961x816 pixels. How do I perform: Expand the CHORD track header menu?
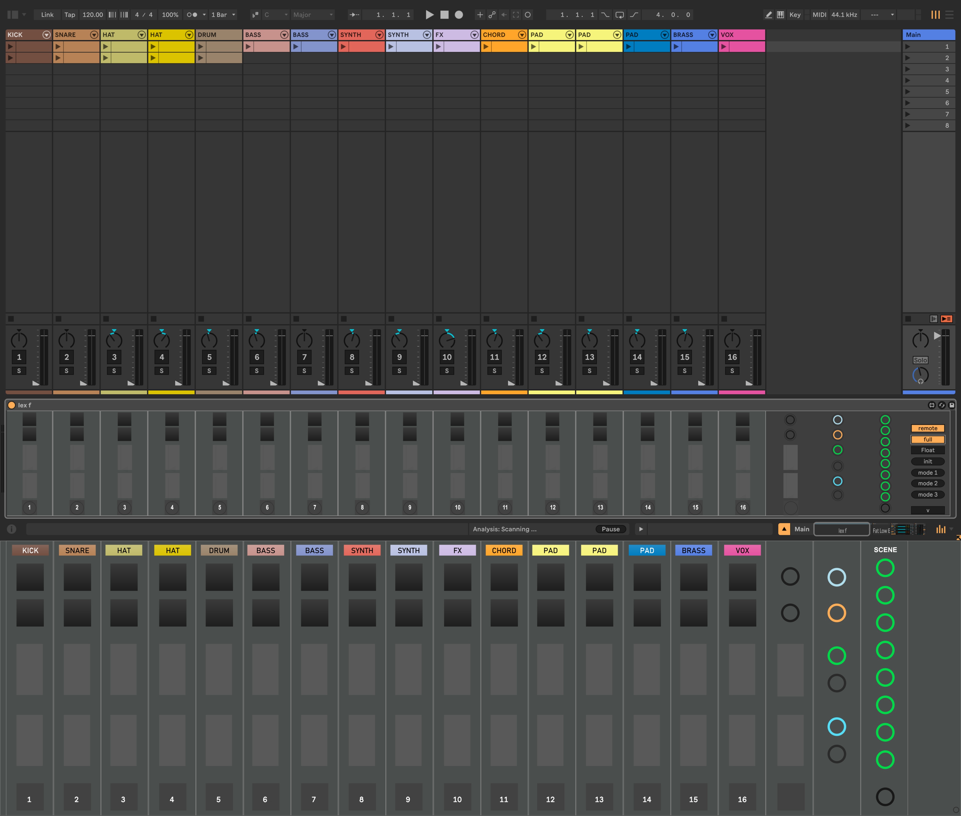(522, 35)
